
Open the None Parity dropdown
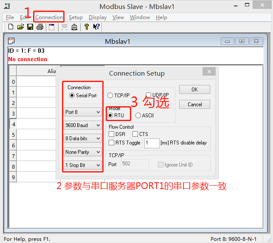coord(83,152)
